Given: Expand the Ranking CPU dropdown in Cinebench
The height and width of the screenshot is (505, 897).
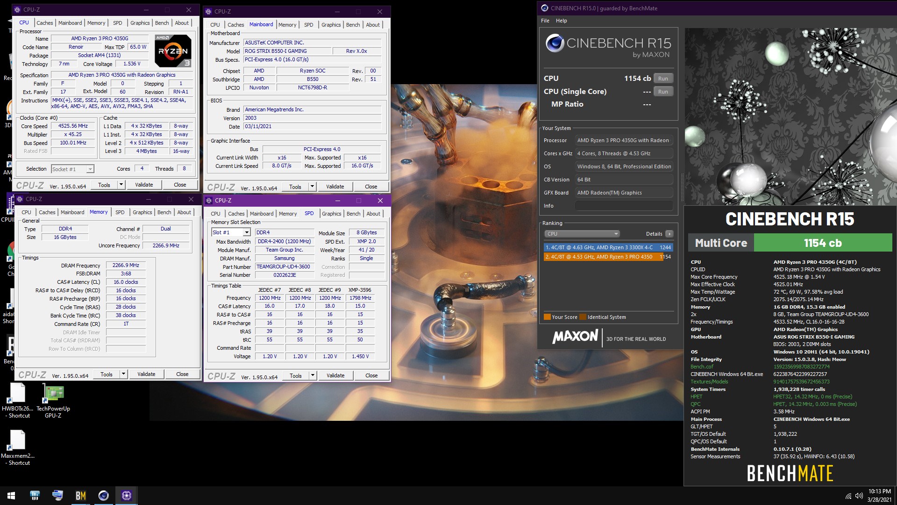Looking at the screenshot, I should pyautogui.click(x=582, y=234).
